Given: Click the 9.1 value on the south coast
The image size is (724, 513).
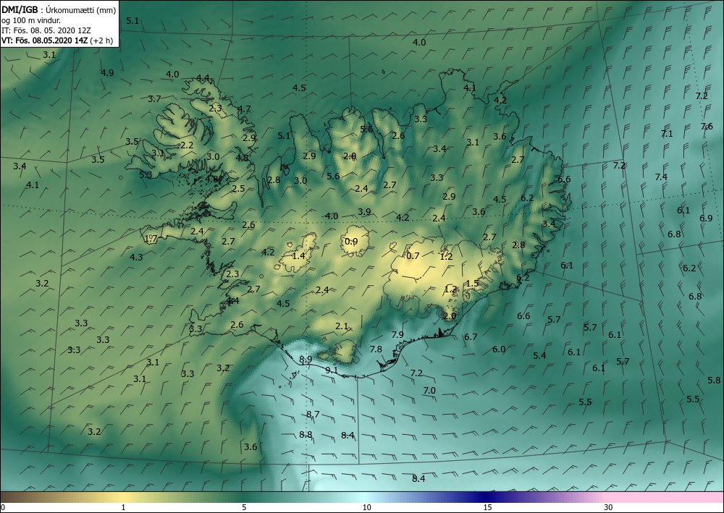Looking at the screenshot, I should coord(332,370).
